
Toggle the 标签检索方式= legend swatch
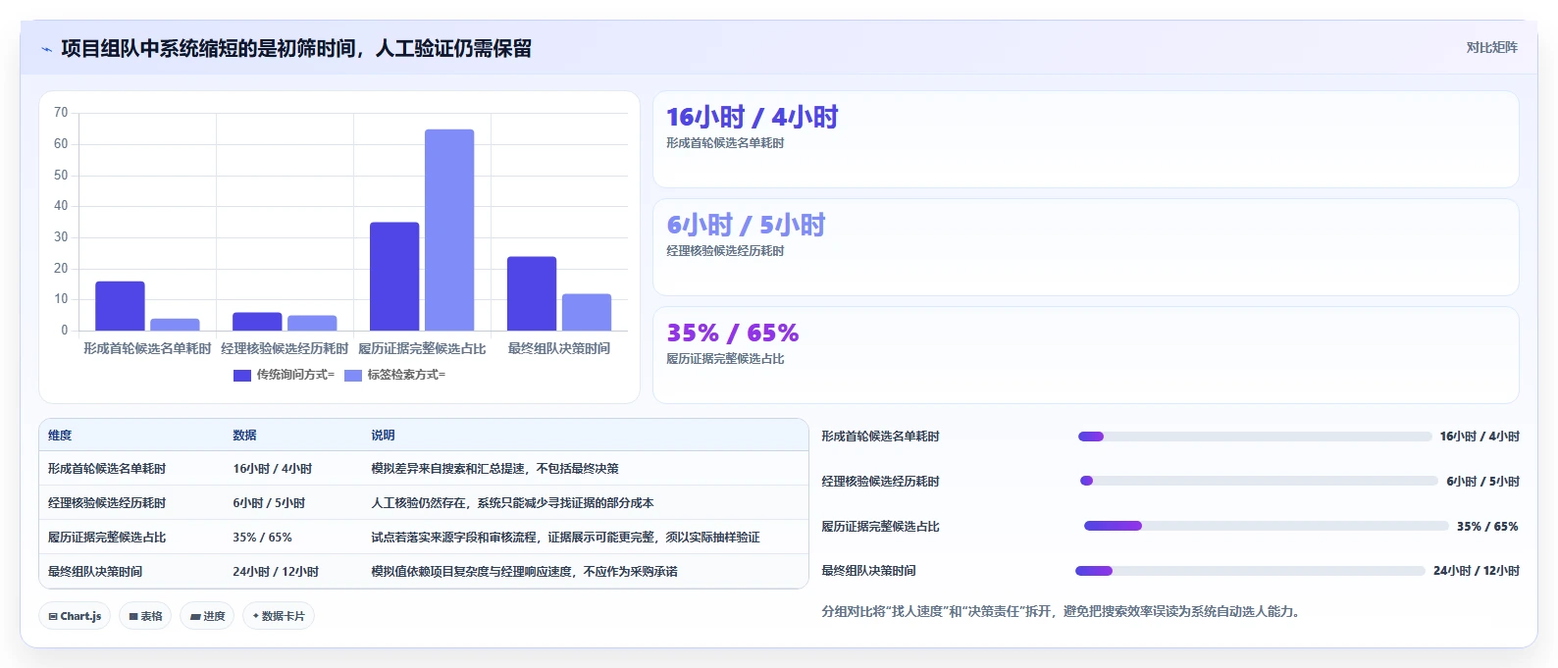coord(353,376)
